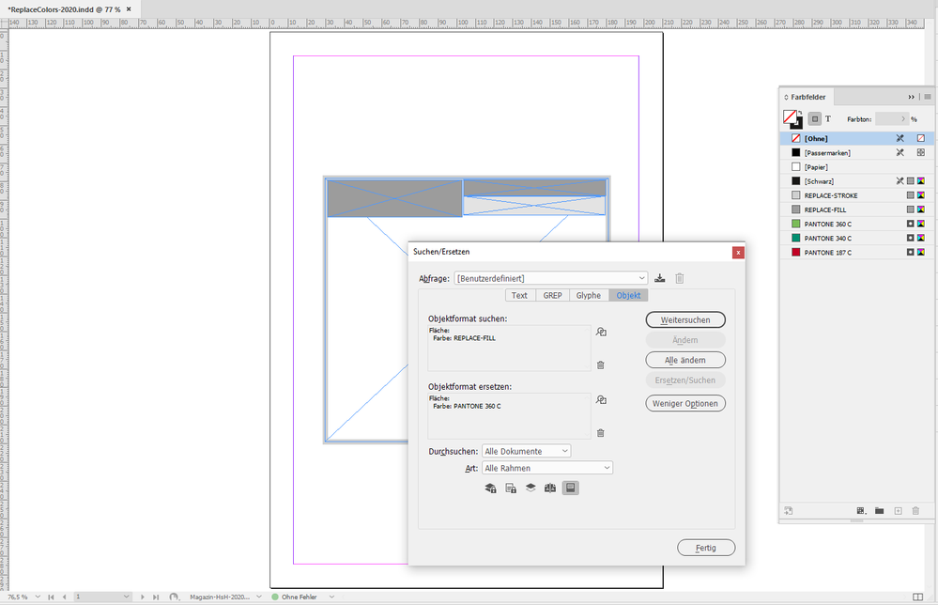Toggle include locked layers and objects icon
The height and width of the screenshot is (605, 938).
point(490,489)
